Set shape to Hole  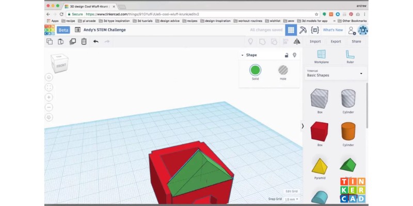(283, 72)
